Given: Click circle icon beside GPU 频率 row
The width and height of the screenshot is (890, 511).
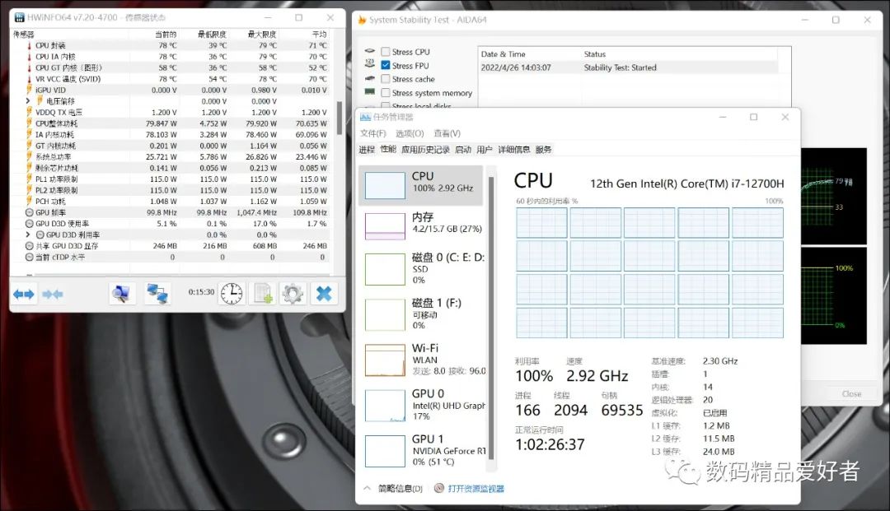Looking at the screenshot, I should pyautogui.click(x=30, y=212).
